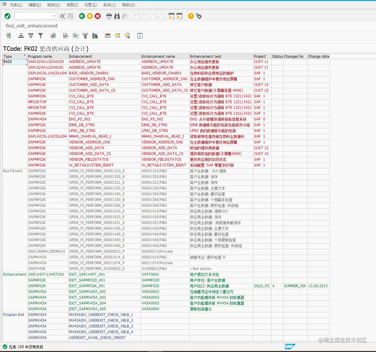The width and height of the screenshot is (376, 352).
Task: Click the Print icon in toolbar
Action: (109, 16)
